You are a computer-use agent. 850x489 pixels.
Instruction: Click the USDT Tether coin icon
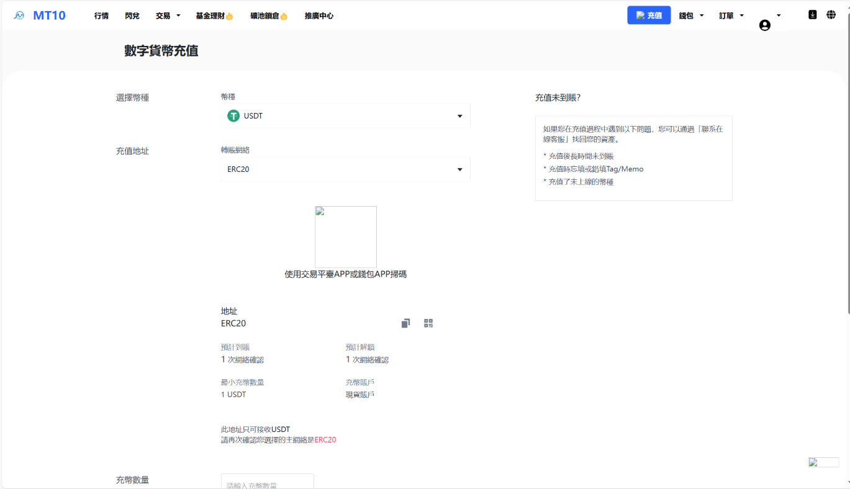pyautogui.click(x=233, y=116)
